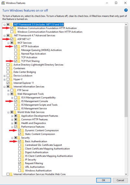Expand the Device Lockdown node
The image size is (130, 185).
coord(5,76)
